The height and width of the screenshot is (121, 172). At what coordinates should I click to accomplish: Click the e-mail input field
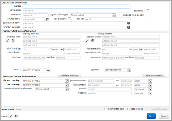click(110, 89)
